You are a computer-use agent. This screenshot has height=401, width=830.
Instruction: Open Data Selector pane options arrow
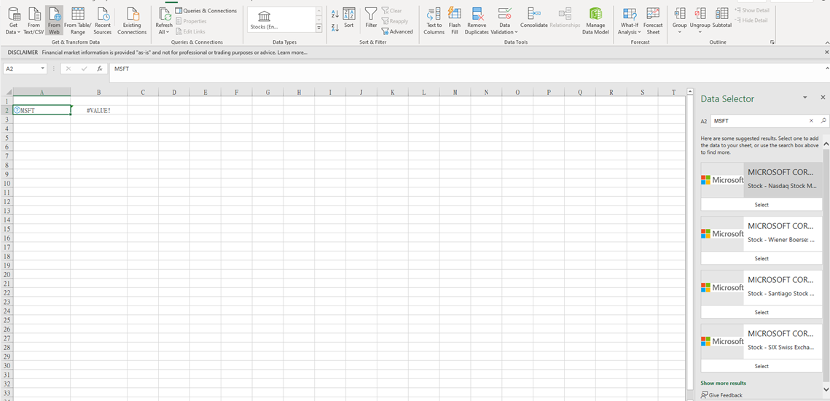pos(805,98)
